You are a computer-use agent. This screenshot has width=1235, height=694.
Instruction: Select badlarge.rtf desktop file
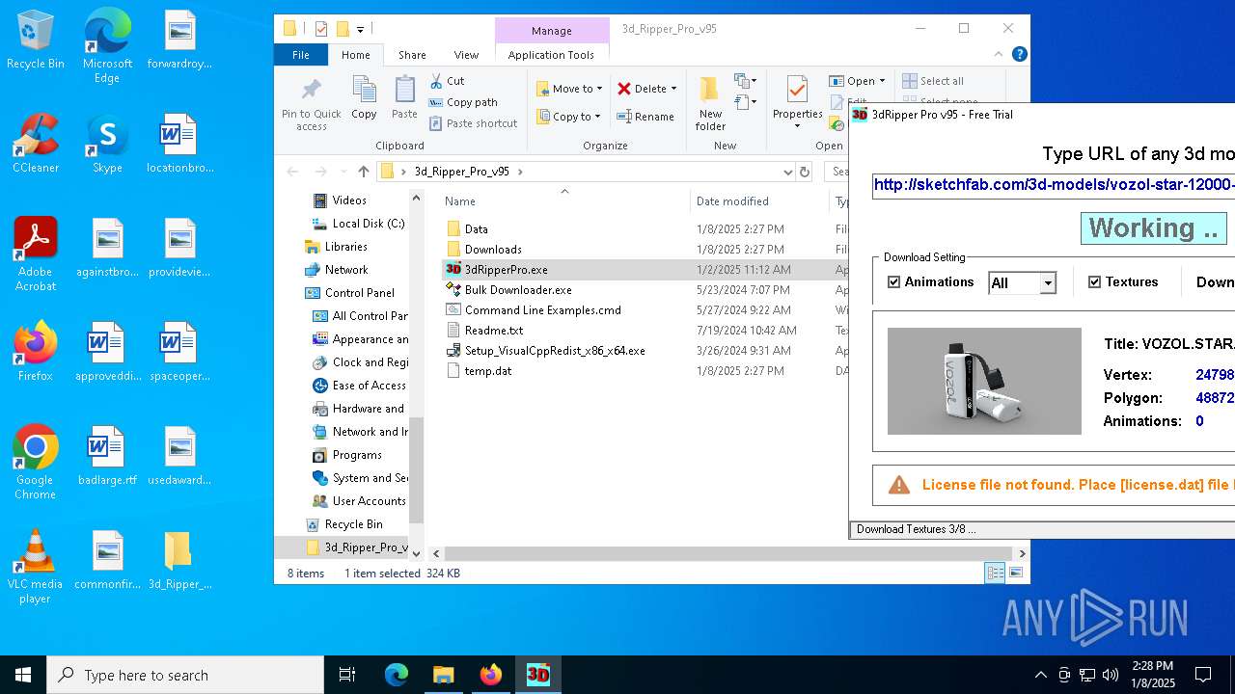107,457
